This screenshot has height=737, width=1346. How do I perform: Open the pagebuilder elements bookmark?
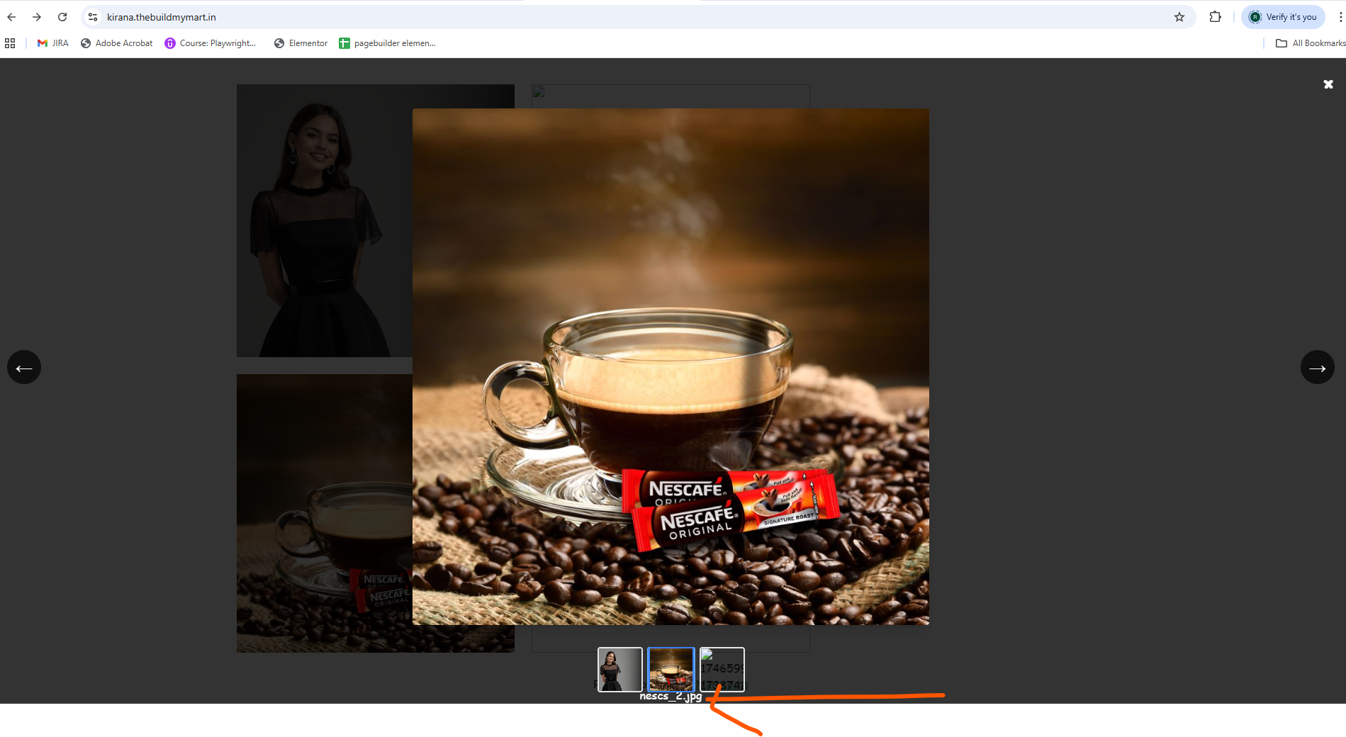click(388, 43)
